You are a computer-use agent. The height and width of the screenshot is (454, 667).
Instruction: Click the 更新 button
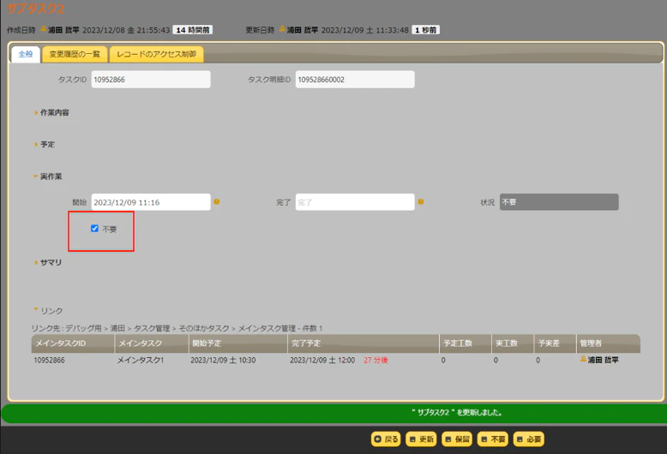coord(421,439)
